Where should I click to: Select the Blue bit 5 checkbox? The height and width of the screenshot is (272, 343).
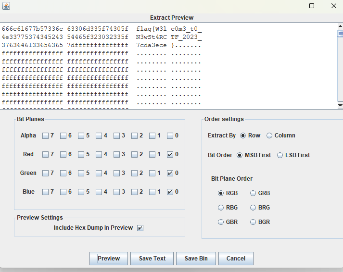tap(81, 192)
